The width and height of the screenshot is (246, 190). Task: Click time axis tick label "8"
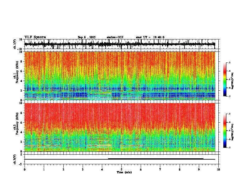point(180,170)
